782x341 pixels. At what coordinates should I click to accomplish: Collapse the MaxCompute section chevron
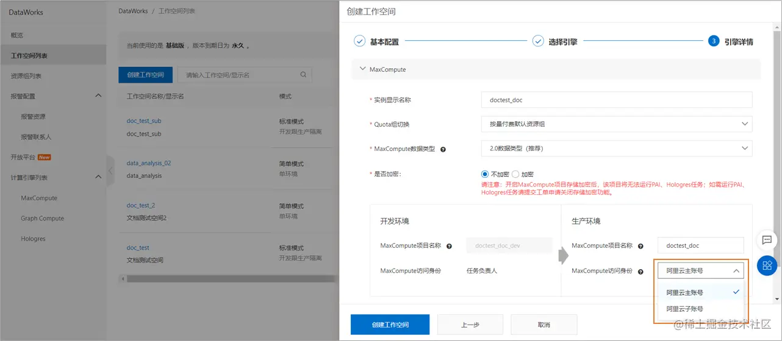(363, 69)
